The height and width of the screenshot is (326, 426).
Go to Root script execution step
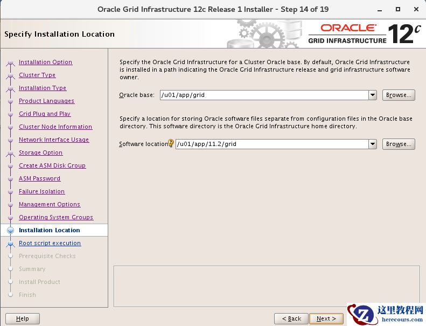50,243
